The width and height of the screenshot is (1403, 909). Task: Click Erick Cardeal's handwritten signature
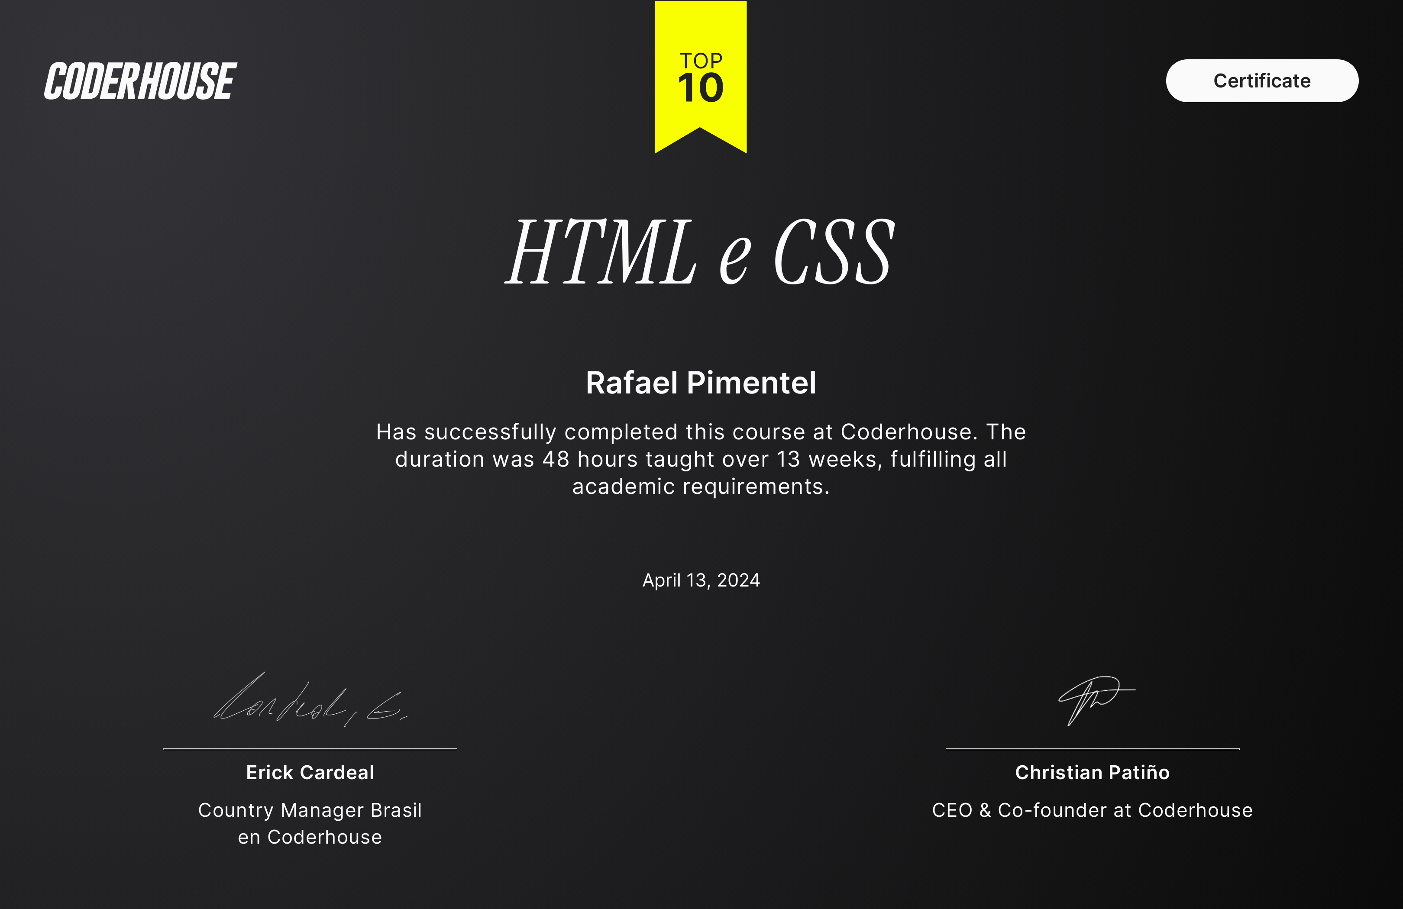point(310,700)
